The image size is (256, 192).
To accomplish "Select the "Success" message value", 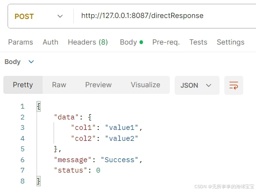I will point(120,160).
